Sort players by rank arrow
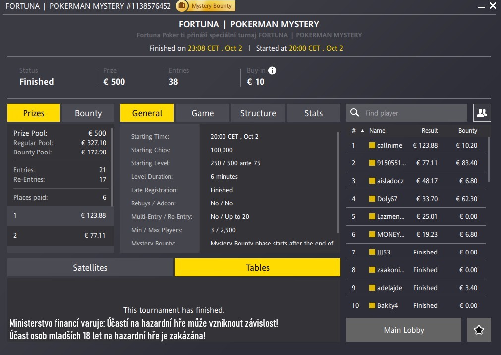 pyautogui.click(x=362, y=131)
